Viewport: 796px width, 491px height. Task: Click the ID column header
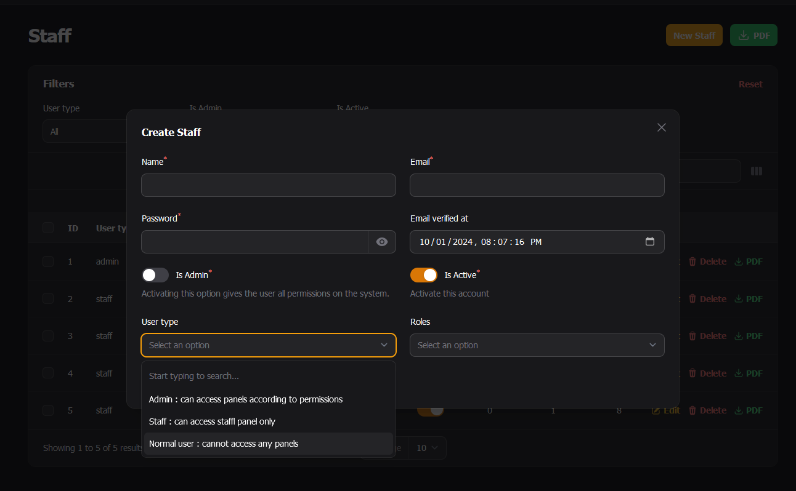pos(73,228)
